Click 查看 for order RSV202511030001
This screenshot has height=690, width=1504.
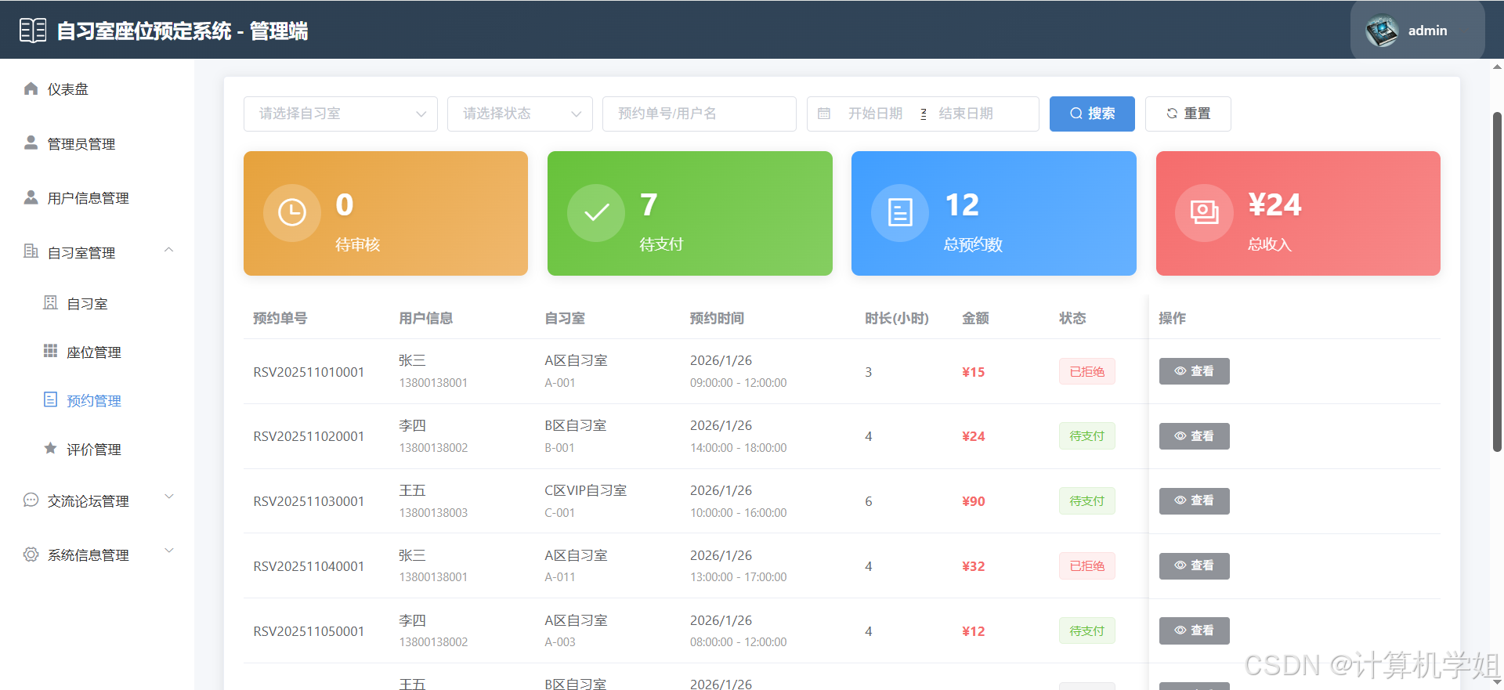pyautogui.click(x=1194, y=500)
